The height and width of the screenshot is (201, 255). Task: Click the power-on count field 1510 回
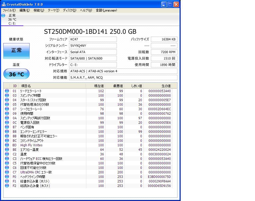click(164, 58)
